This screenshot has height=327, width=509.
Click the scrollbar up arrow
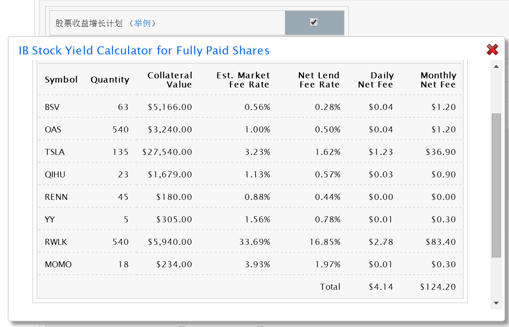[x=496, y=67]
